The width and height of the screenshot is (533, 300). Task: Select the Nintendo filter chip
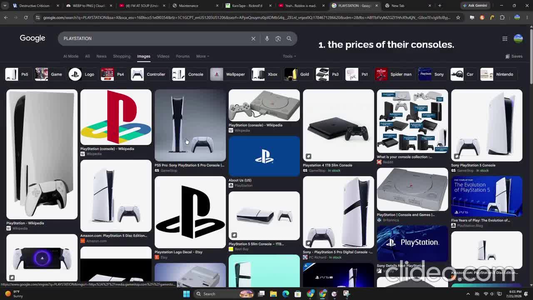pyautogui.click(x=498, y=74)
